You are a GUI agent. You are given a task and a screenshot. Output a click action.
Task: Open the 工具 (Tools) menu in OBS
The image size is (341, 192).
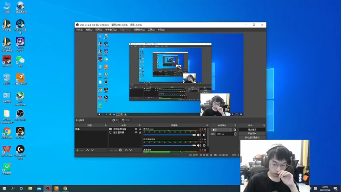tap(151, 29)
